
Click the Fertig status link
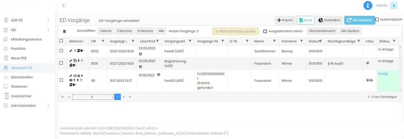pos(383,74)
